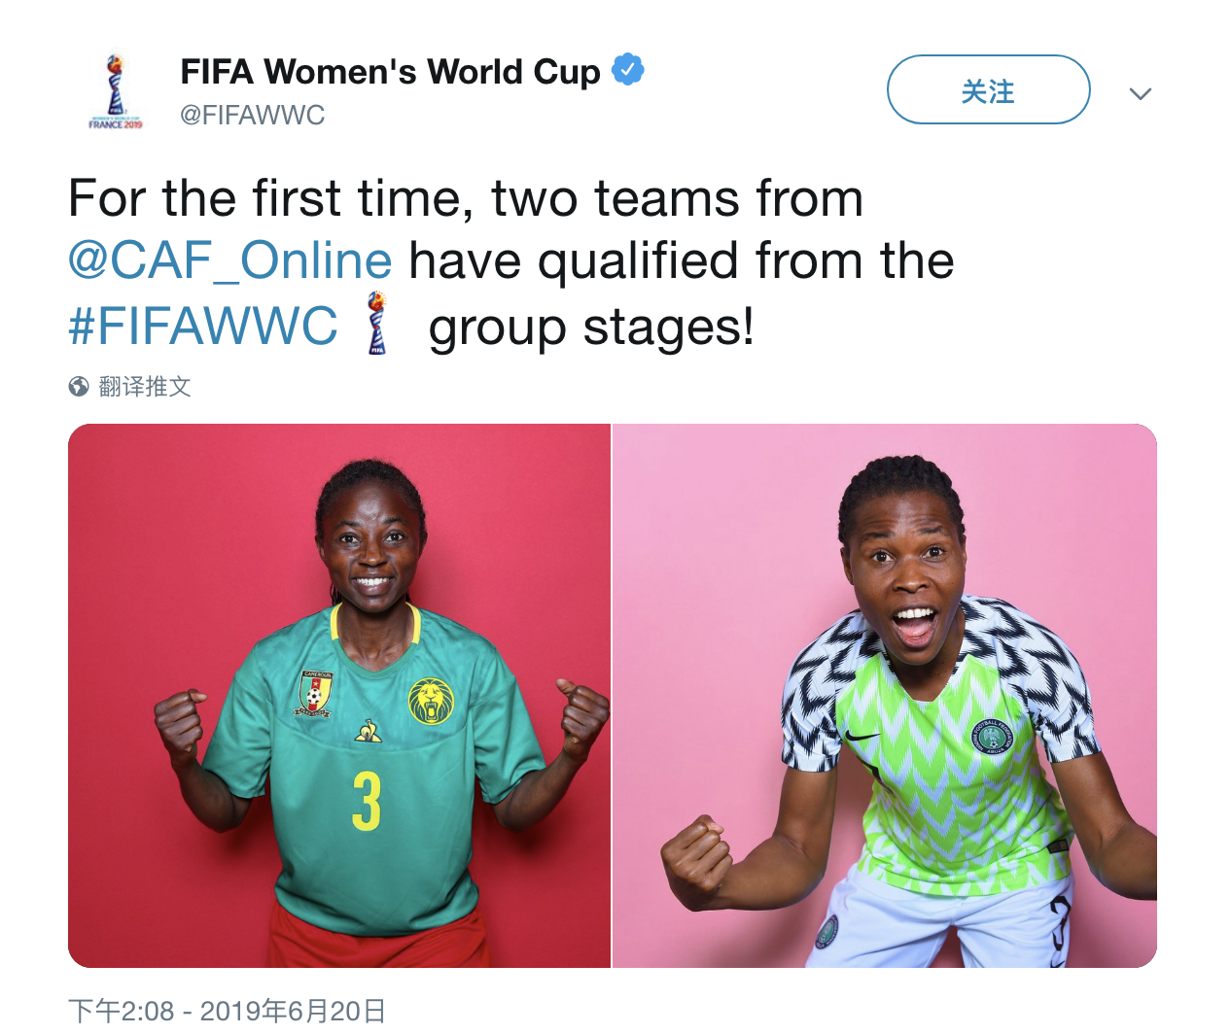The height and width of the screenshot is (1034, 1231).
Task: Follow the account with 关注 button
Action: pos(988,89)
